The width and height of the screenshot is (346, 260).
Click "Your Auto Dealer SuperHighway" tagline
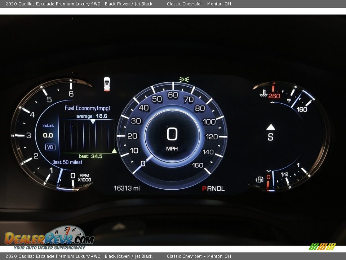[x=49, y=248]
